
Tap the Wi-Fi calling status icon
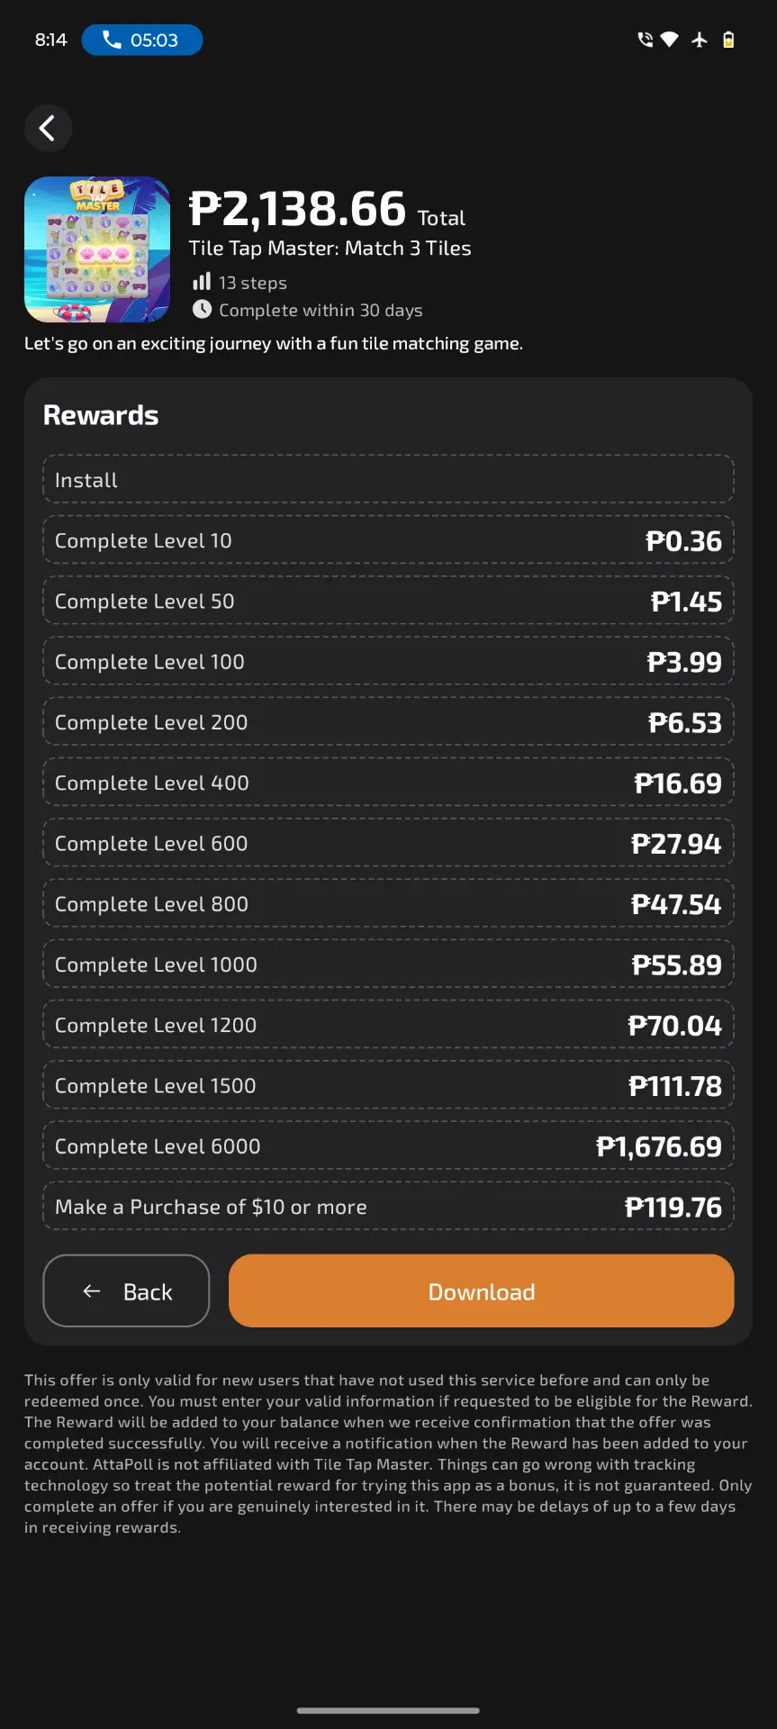pyautogui.click(x=645, y=40)
